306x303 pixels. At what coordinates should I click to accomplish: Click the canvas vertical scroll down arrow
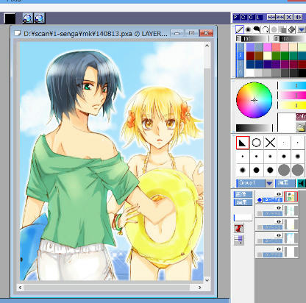pyautogui.click(x=207, y=280)
